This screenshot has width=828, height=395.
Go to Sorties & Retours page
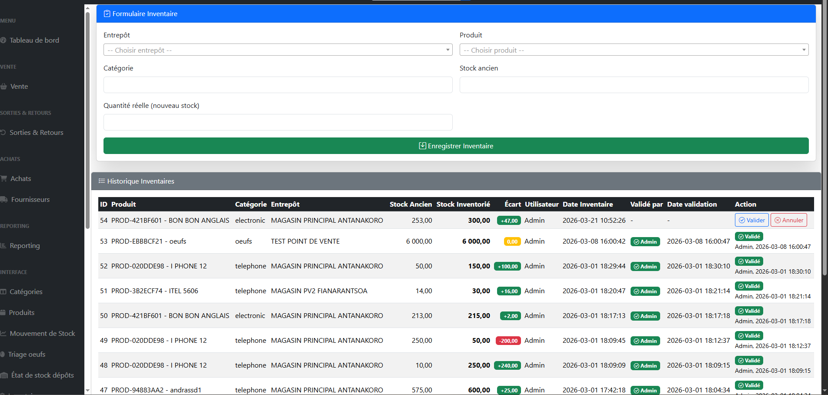[x=37, y=132]
